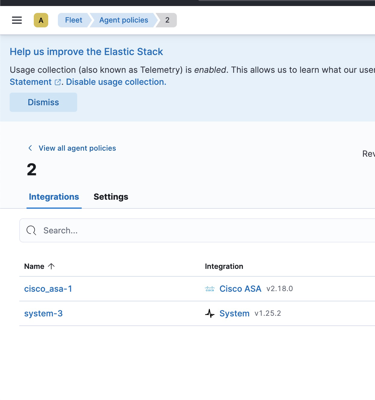Image resolution: width=375 pixels, height=400 pixels.
Task: Click Fleet in the breadcrumb trail
Action: [73, 20]
